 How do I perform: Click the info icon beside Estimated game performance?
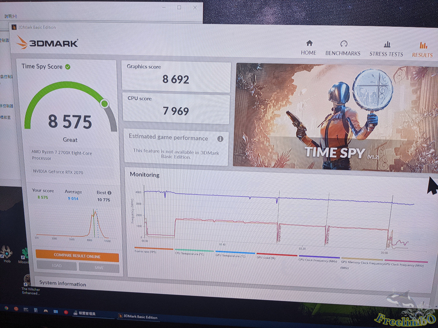click(220, 139)
